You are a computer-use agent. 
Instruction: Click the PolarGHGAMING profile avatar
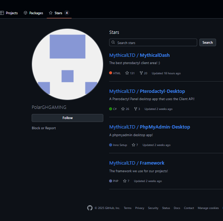(68, 64)
